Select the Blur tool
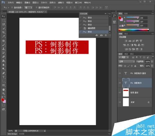 tap(3, 65)
